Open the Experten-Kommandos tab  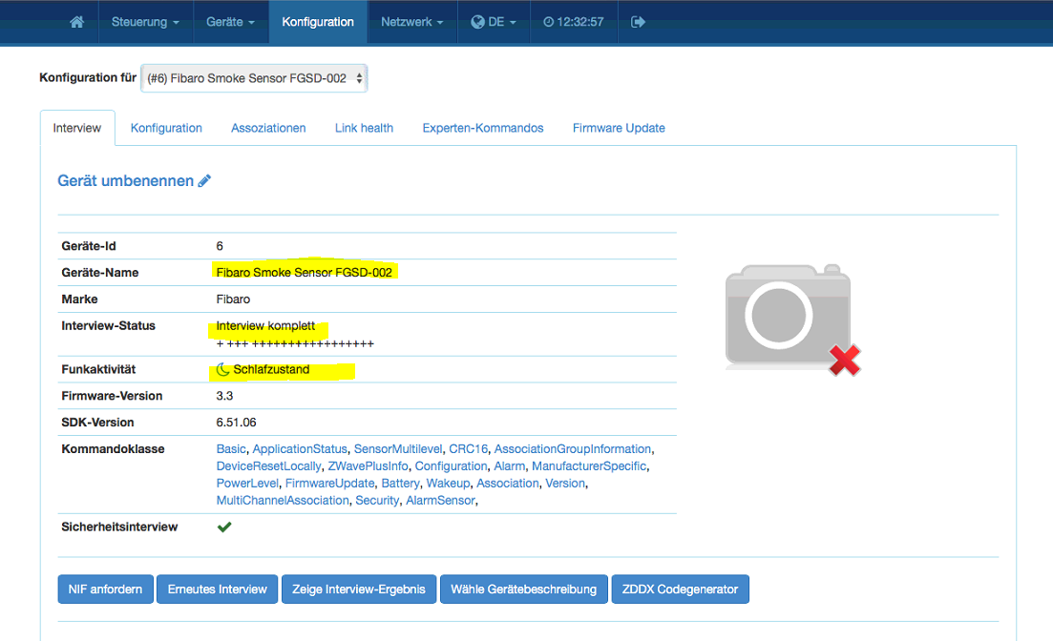483,128
